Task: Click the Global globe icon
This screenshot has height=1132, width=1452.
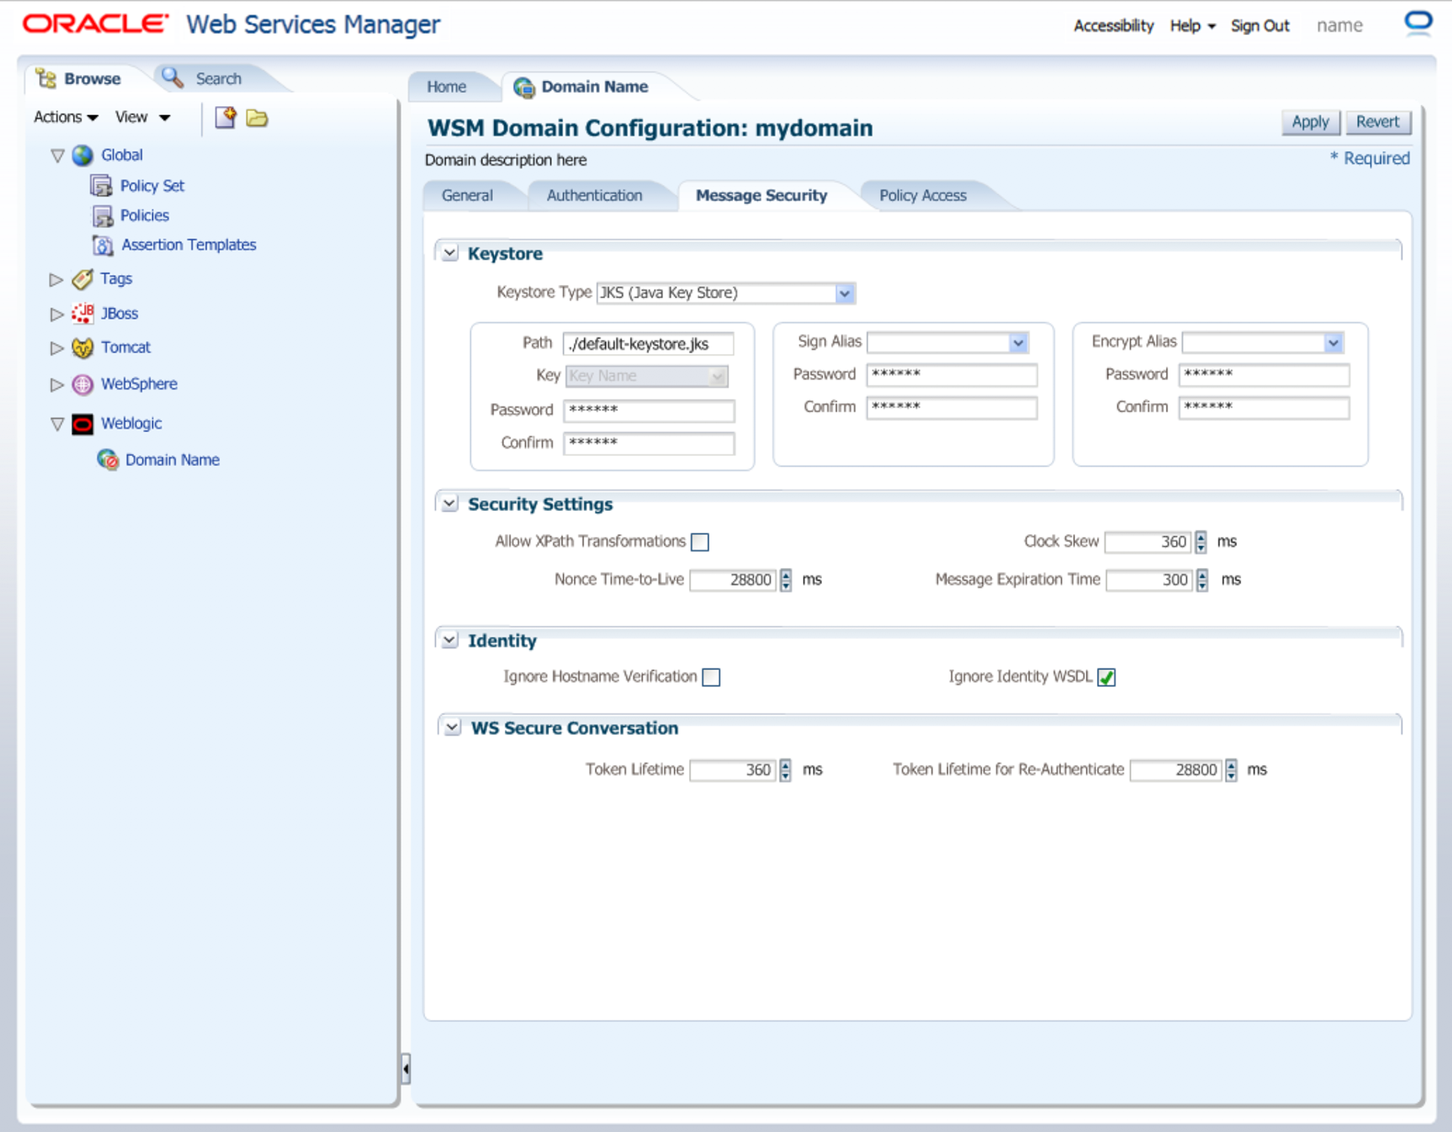Action: click(x=82, y=155)
